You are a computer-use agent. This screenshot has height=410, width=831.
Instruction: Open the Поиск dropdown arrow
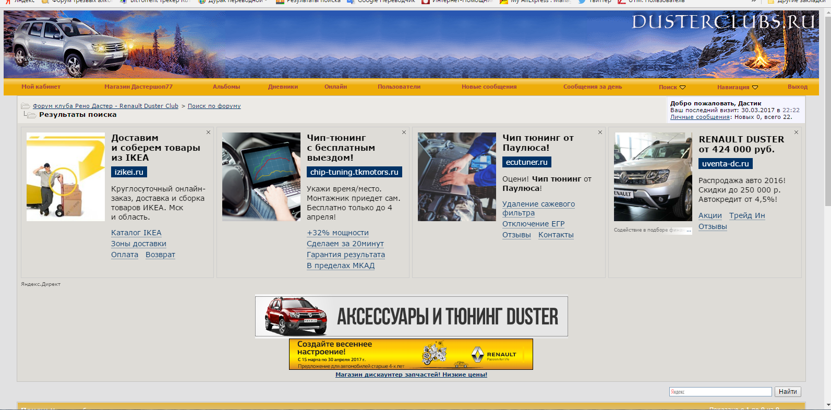682,87
